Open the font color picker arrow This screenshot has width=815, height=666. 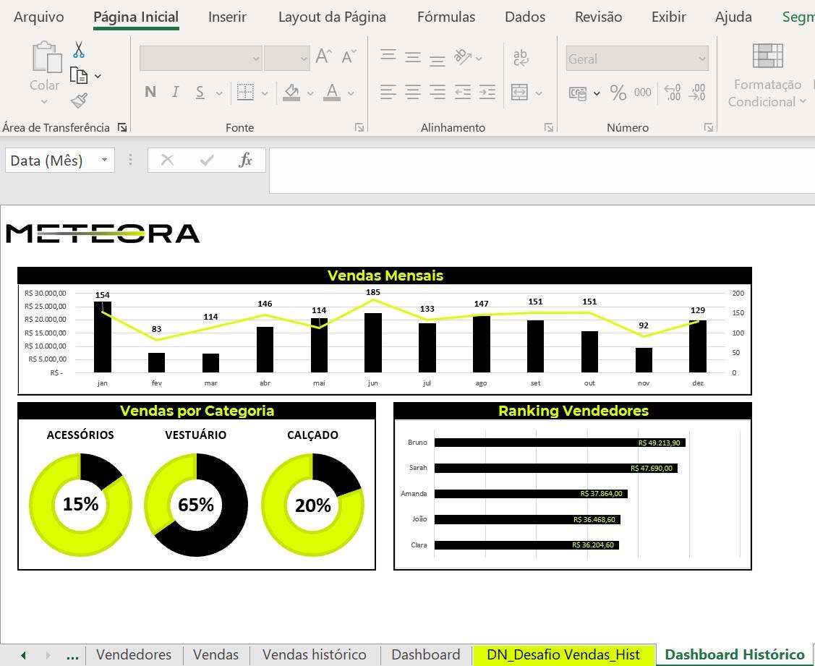click(x=351, y=93)
